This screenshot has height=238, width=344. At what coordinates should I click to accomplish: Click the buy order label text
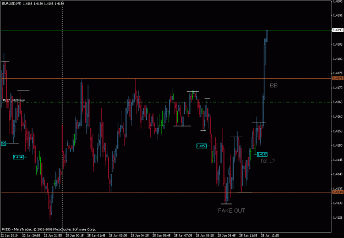pos(14,101)
